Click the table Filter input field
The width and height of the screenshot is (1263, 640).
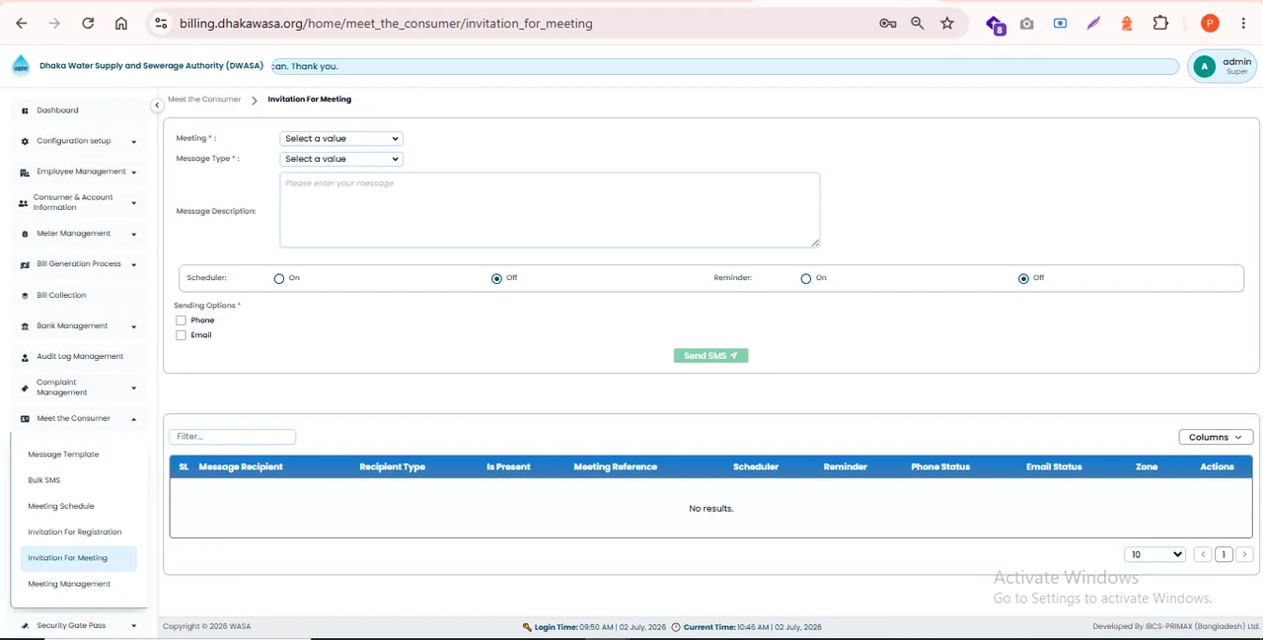pos(232,437)
